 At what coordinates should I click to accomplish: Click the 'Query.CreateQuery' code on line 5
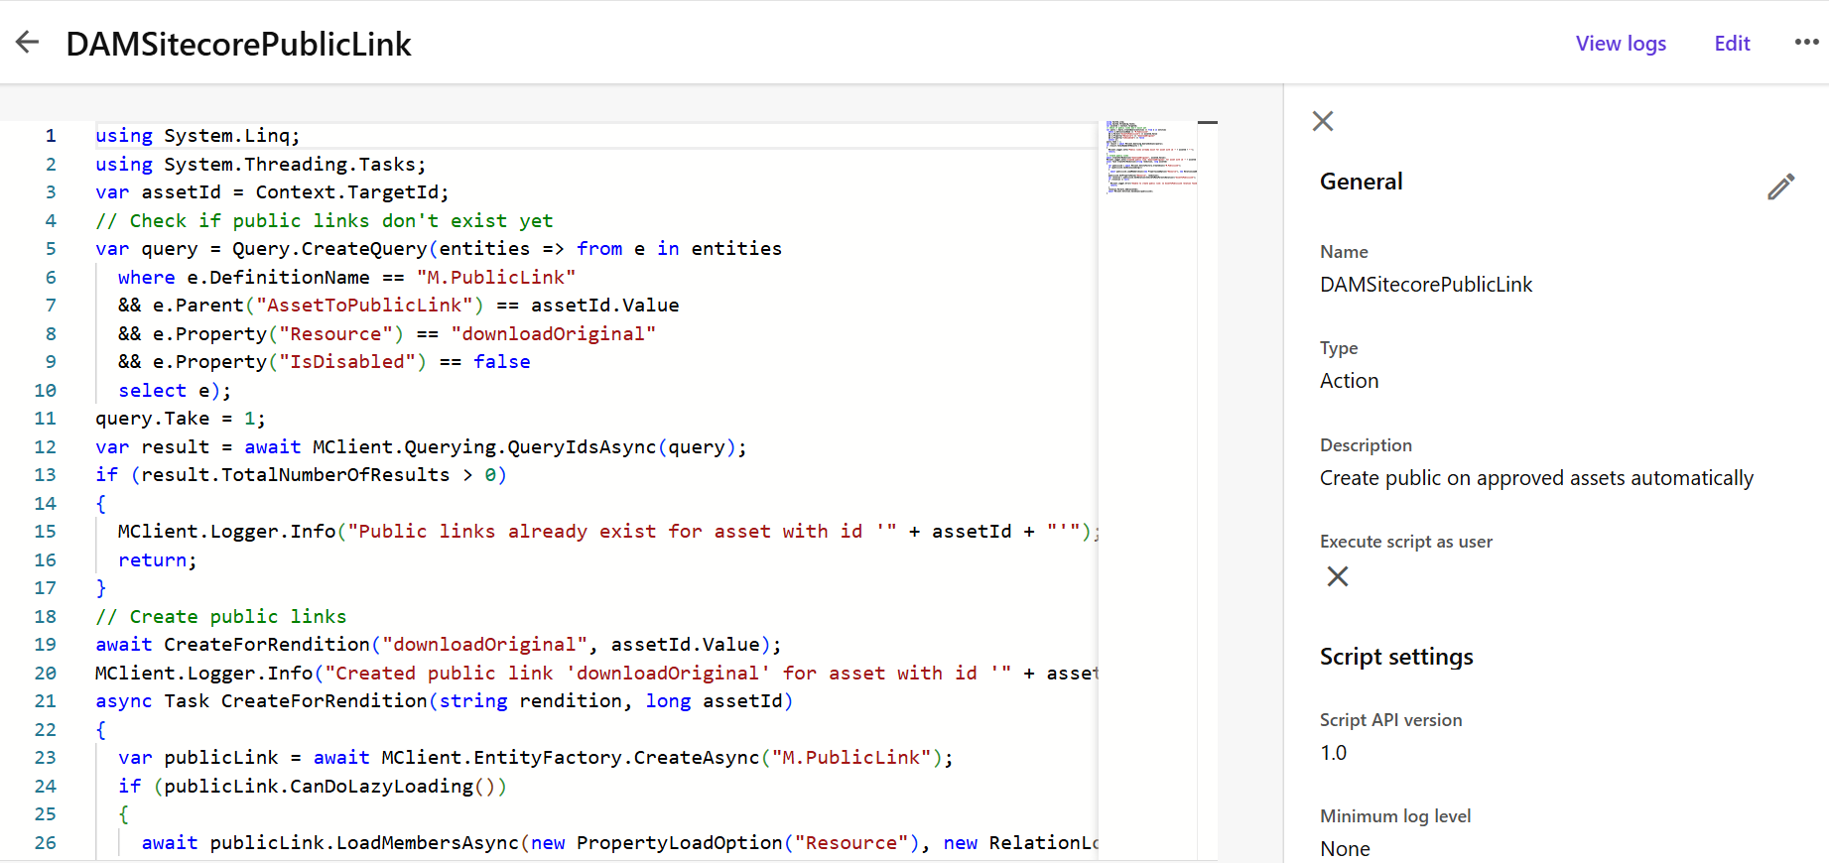tap(329, 249)
